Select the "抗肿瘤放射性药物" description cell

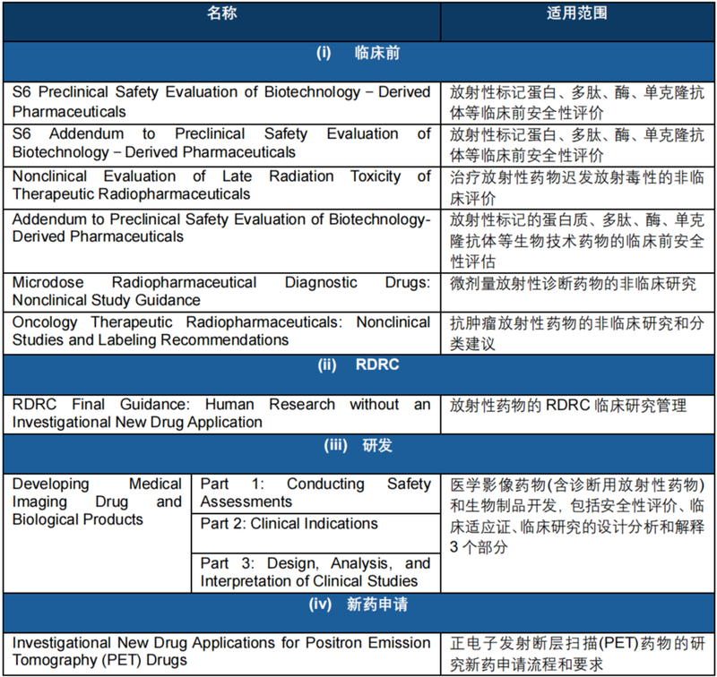pos(577,330)
